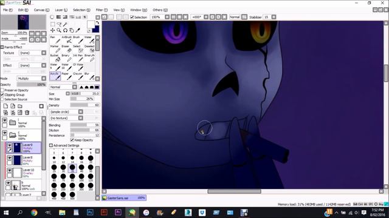Toggle the Selection checkbox in the toolbar
The width and height of the screenshot is (389, 218).
click(x=133, y=17)
